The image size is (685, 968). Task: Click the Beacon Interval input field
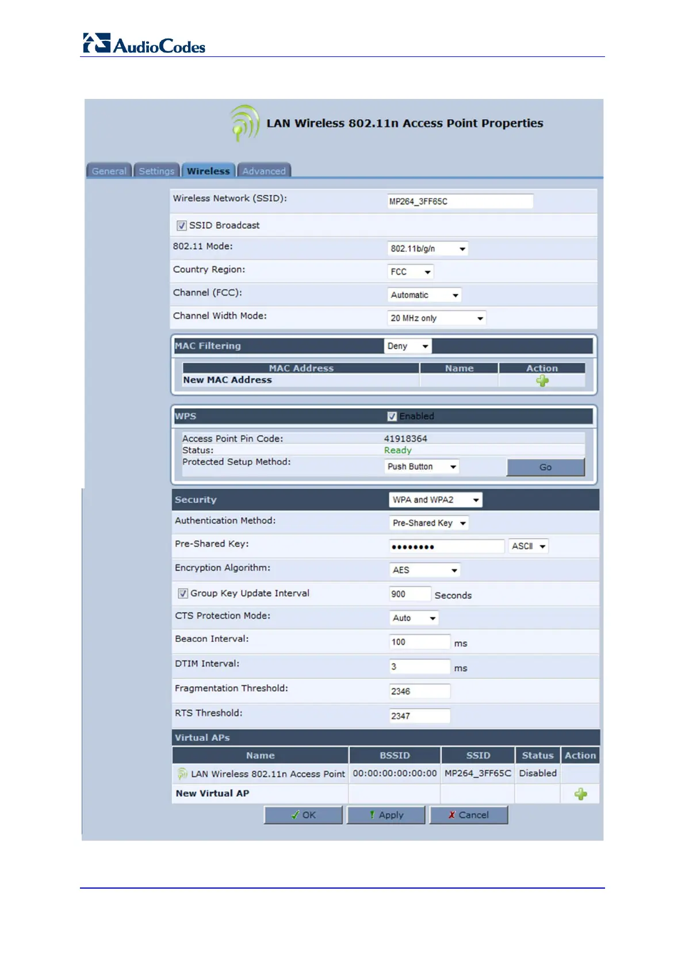pyautogui.click(x=420, y=642)
